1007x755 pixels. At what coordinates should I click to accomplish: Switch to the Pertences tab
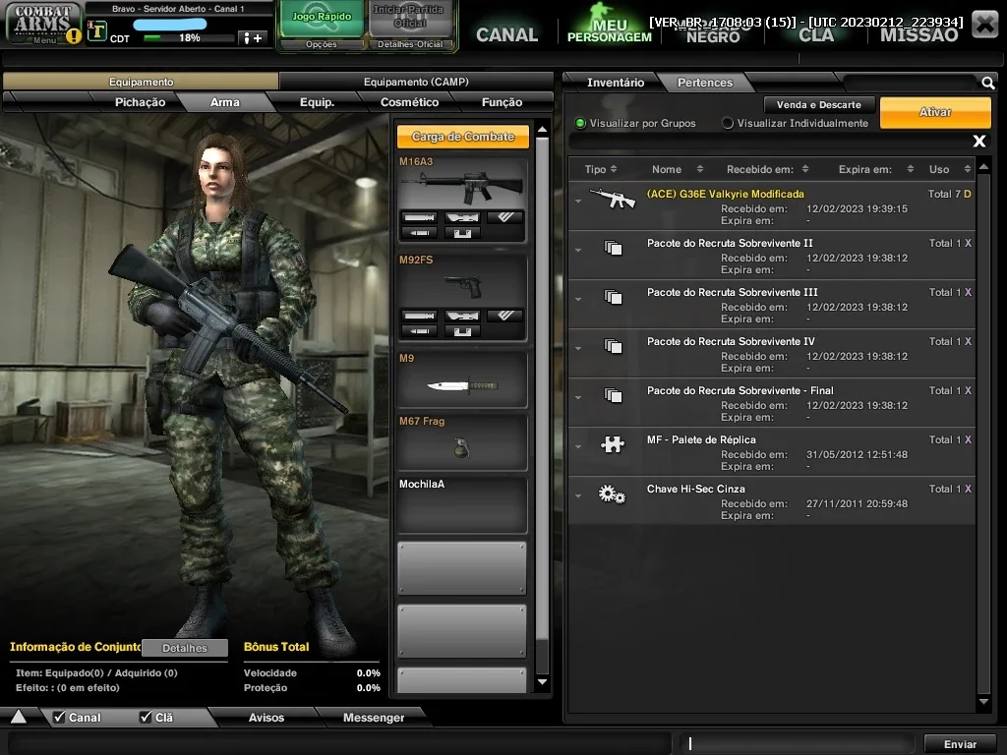704,83
